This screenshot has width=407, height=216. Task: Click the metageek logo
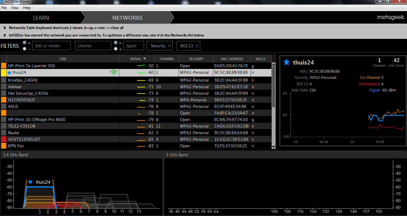[x=390, y=18]
